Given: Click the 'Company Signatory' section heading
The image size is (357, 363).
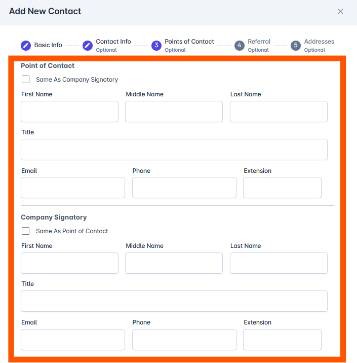Looking at the screenshot, I should pyautogui.click(x=54, y=217).
